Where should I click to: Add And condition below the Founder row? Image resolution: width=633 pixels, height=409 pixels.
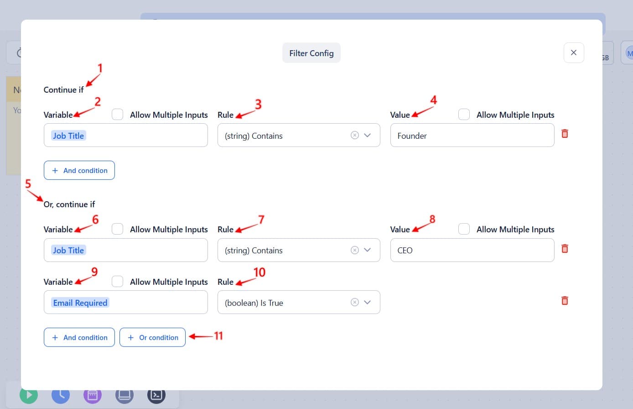coord(79,170)
